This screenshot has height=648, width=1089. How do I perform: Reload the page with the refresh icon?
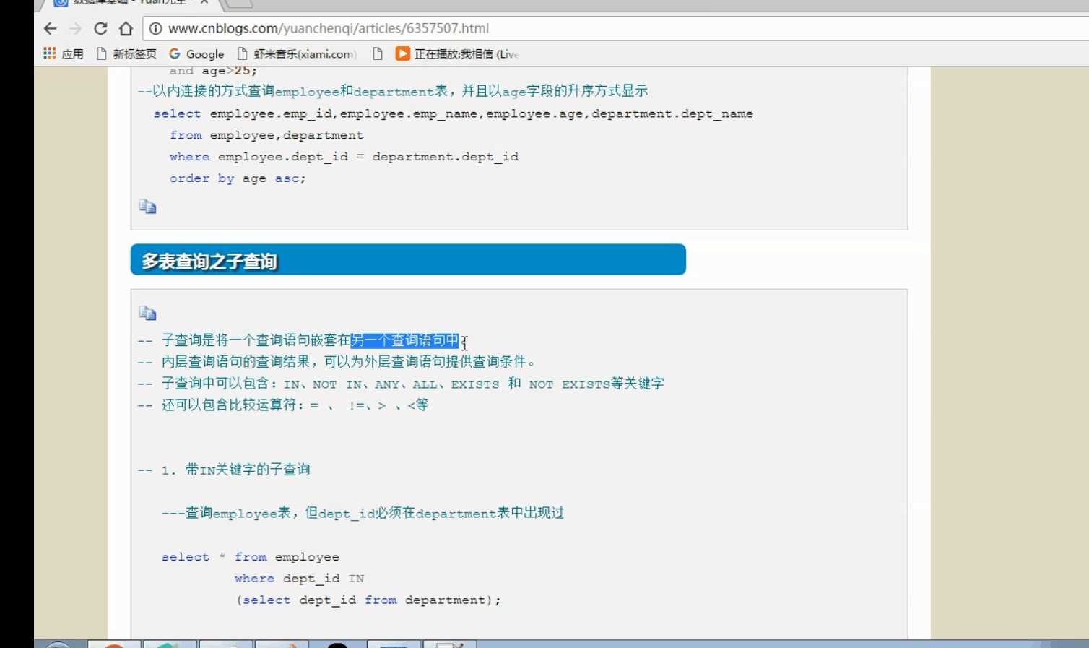[100, 29]
